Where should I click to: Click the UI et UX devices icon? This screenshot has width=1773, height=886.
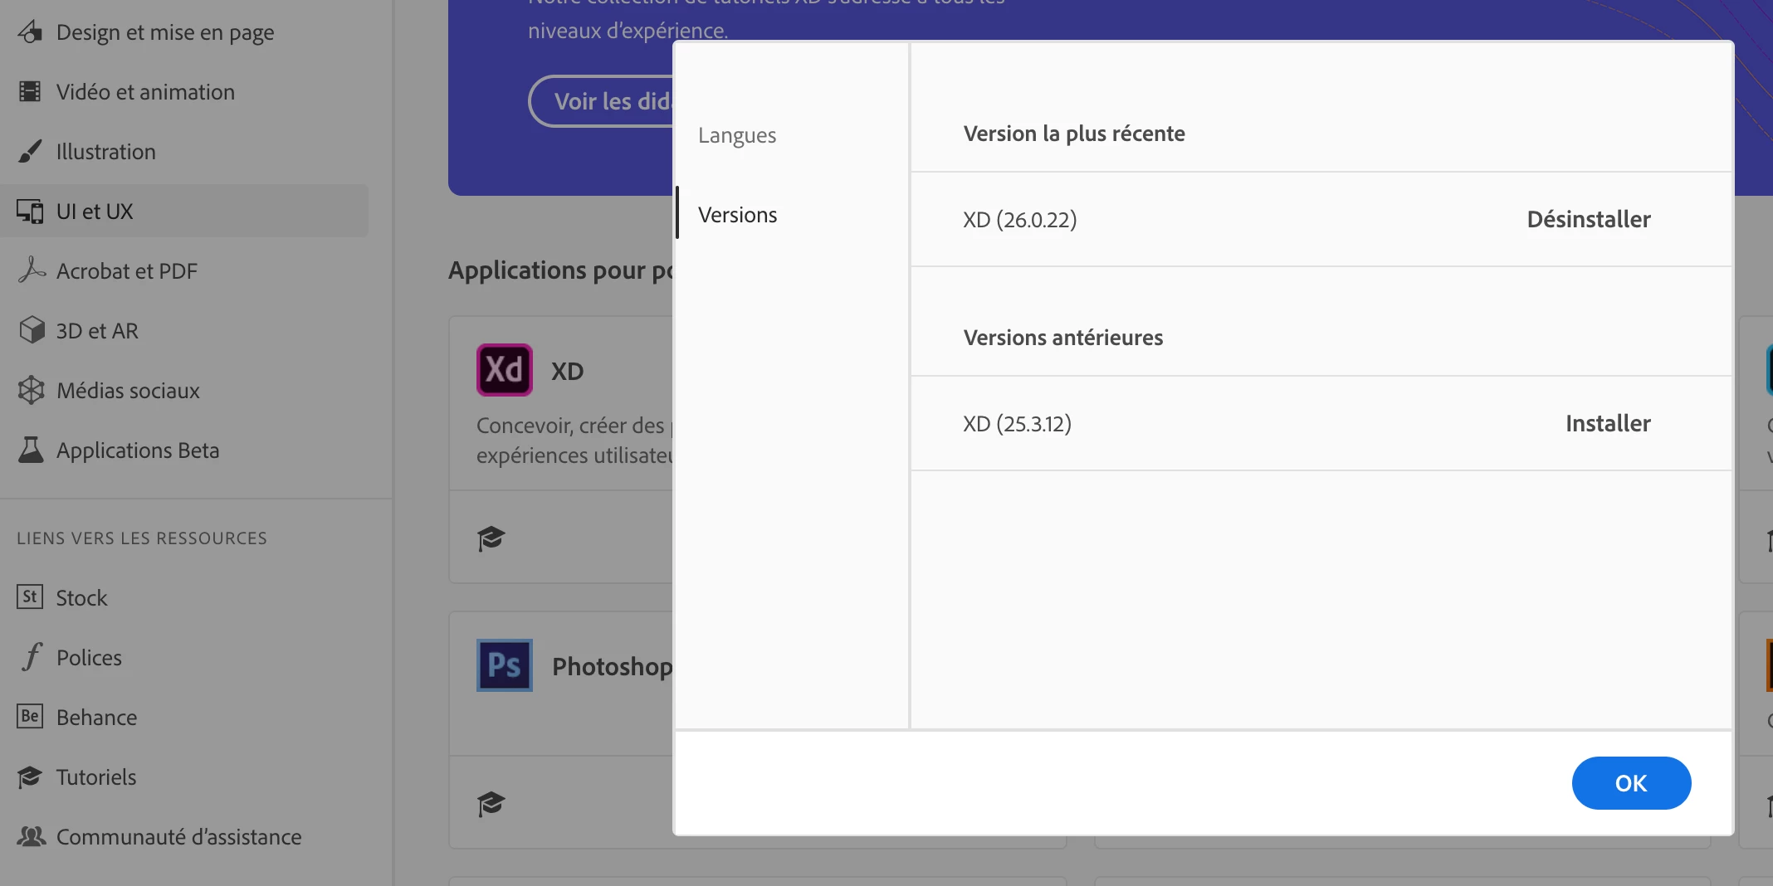click(30, 211)
